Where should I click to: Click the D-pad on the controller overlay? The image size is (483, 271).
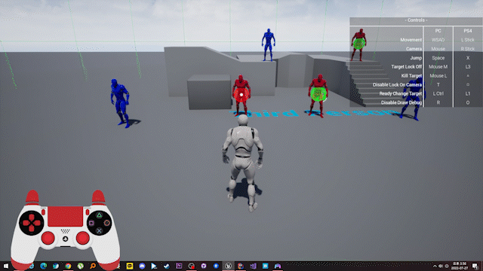click(32, 223)
